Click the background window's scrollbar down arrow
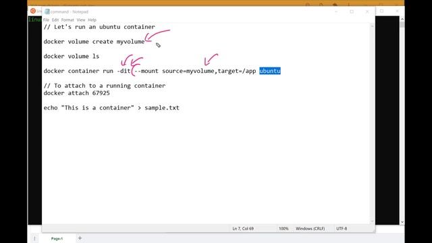 click(x=402, y=222)
